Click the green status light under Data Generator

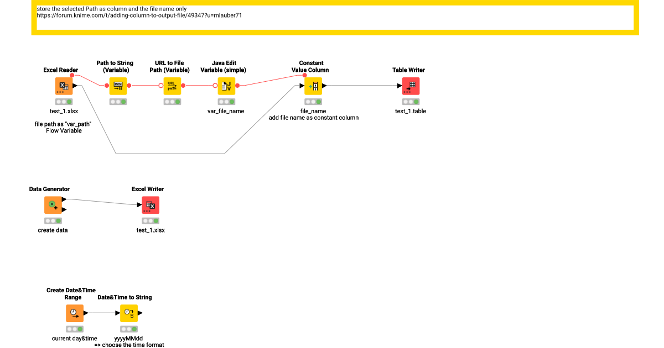point(58,220)
